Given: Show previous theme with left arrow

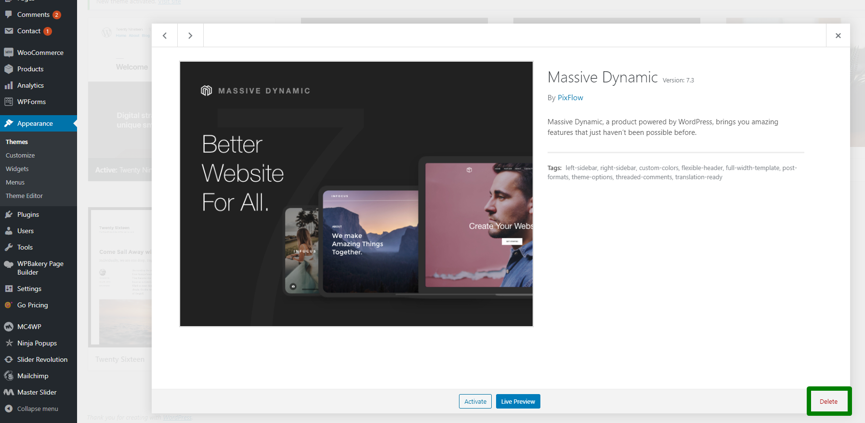Looking at the screenshot, I should pos(165,36).
